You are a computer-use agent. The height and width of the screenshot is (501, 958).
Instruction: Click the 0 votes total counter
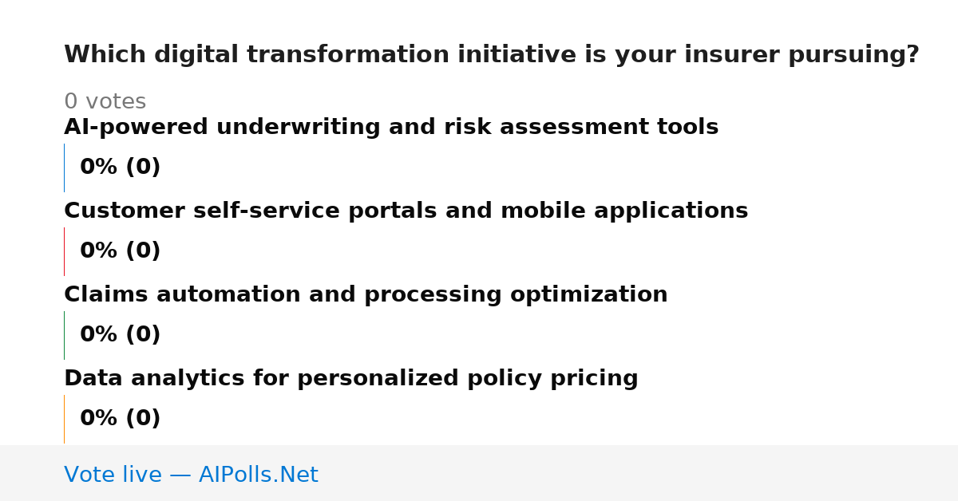(x=105, y=102)
